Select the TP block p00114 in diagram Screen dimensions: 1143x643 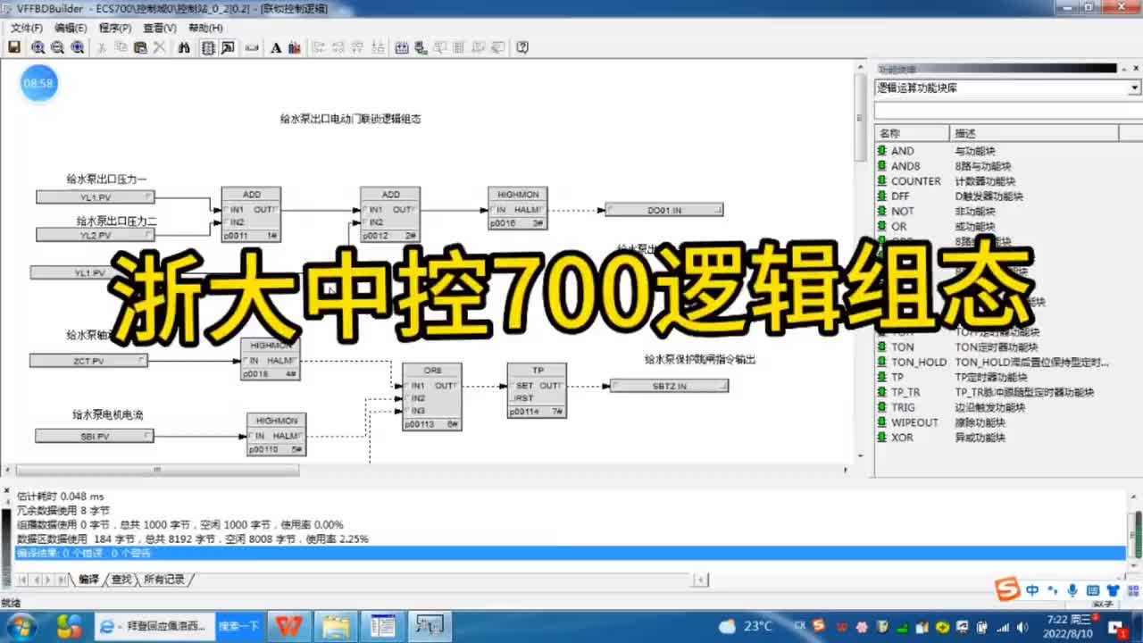pos(537,390)
